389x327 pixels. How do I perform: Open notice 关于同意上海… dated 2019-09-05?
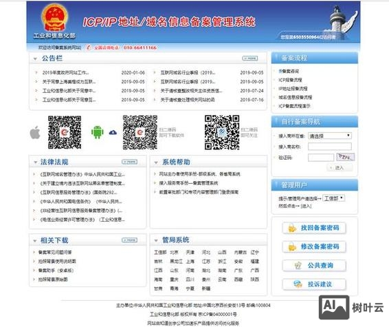point(69,82)
